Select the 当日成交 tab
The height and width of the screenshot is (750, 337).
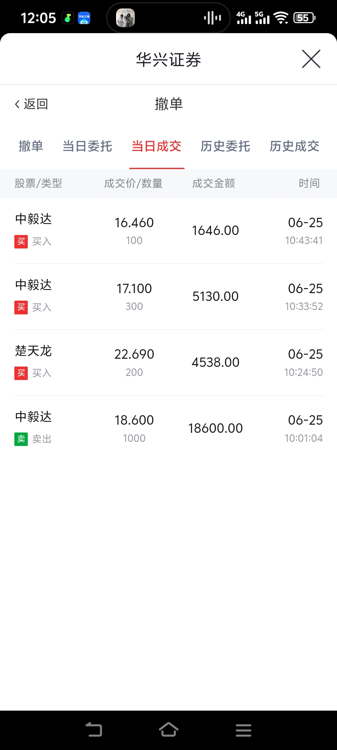tap(156, 146)
